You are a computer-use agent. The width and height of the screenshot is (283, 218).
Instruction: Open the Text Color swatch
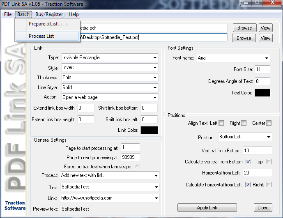(x=262, y=92)
